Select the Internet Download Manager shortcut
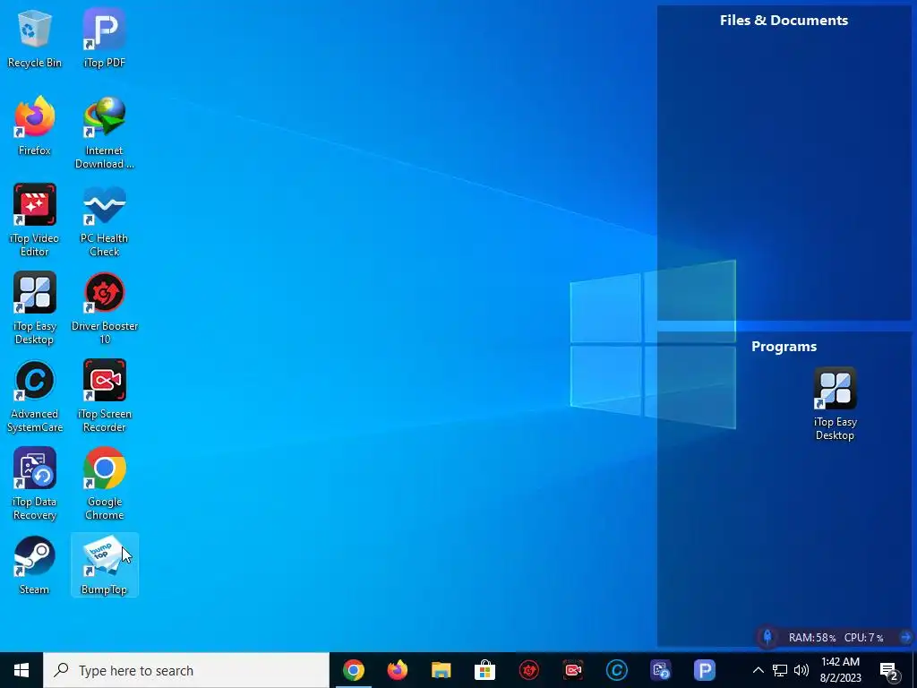This screenshot has height=688, width=917. pos(104,133)
